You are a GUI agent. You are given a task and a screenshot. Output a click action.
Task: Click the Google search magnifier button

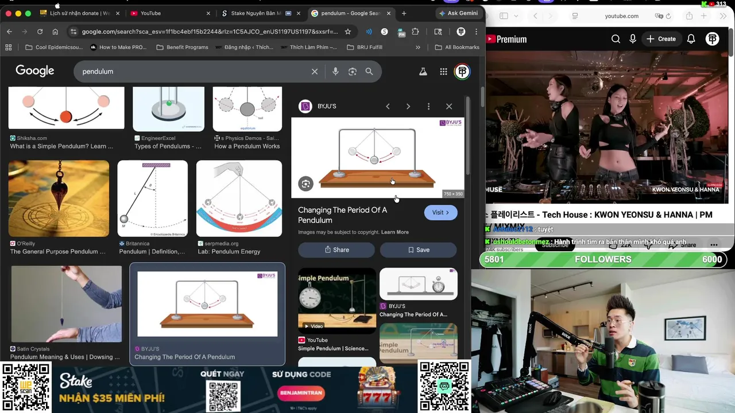coord(369,72)
